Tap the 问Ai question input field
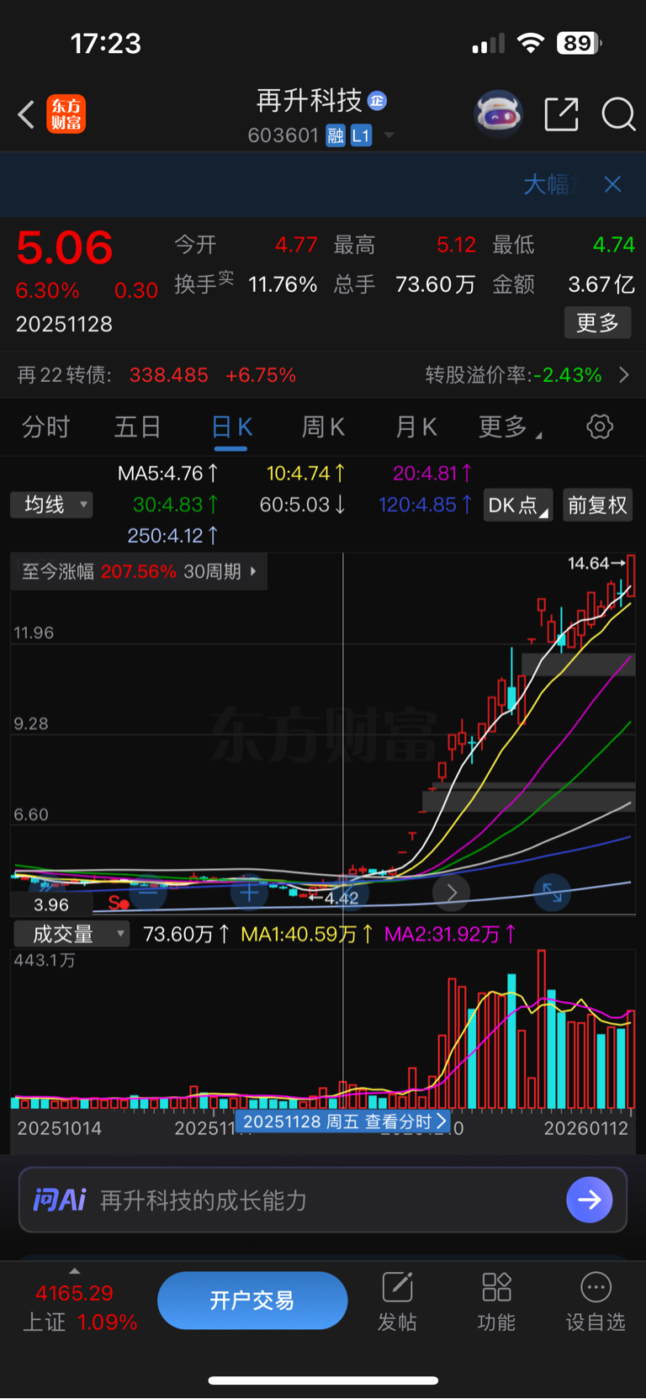646x1399 pixels. point(323,1200)
